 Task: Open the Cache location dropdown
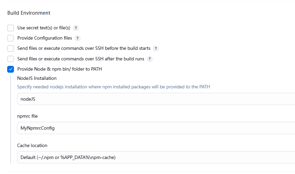[x=156, y=157]
